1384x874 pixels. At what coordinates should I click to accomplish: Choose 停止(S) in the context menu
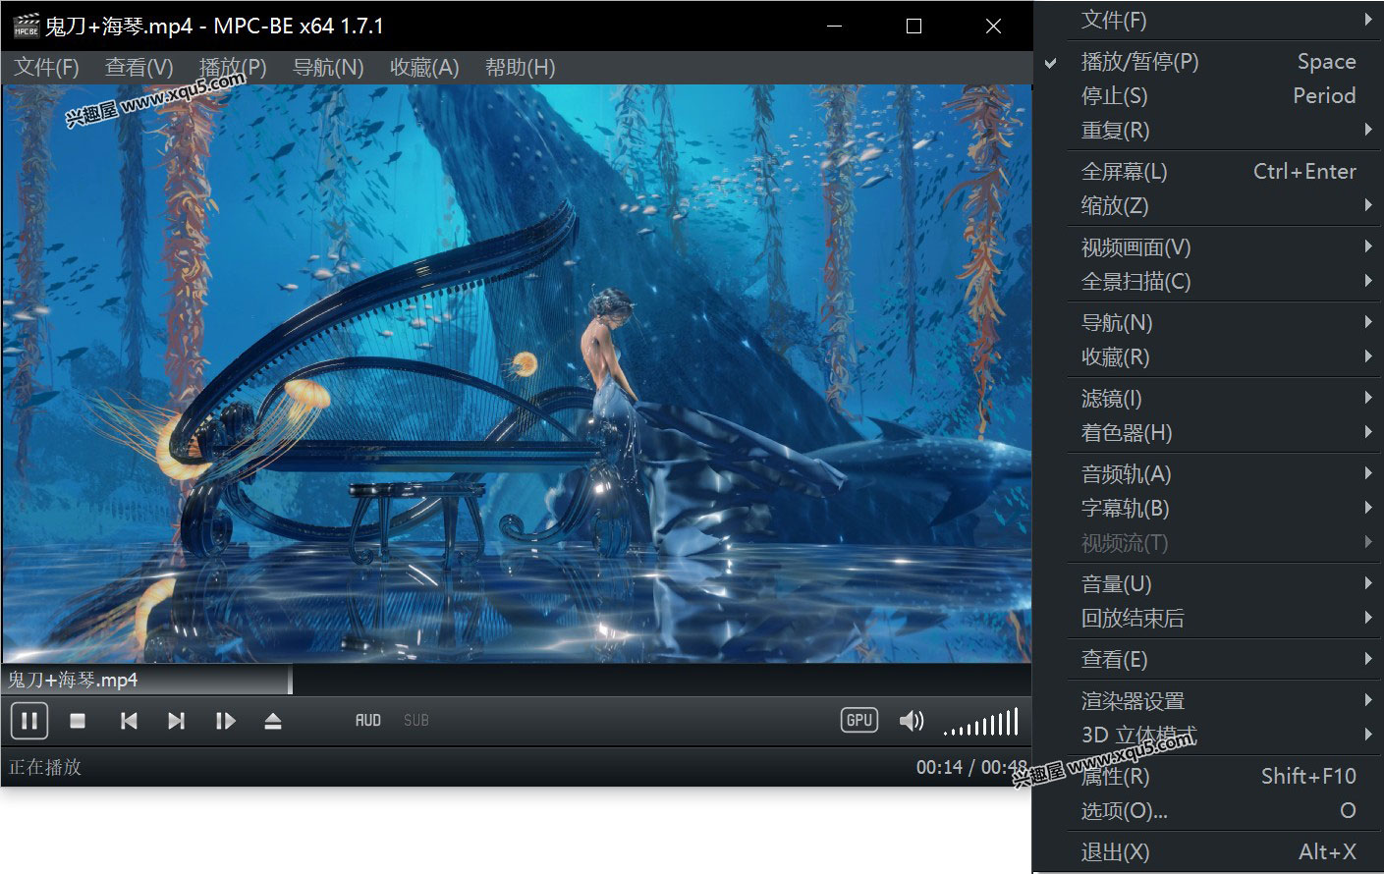pyautogui.click(x=1208, y=96)
